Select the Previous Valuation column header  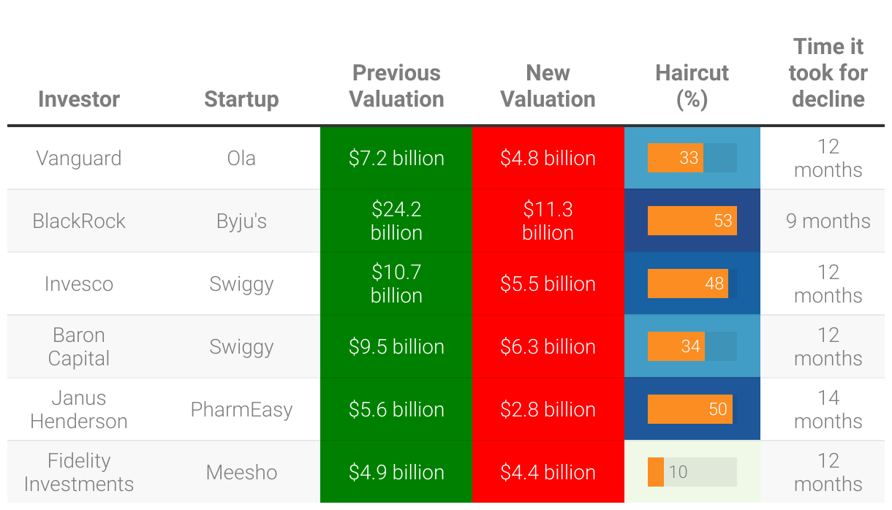396,86
